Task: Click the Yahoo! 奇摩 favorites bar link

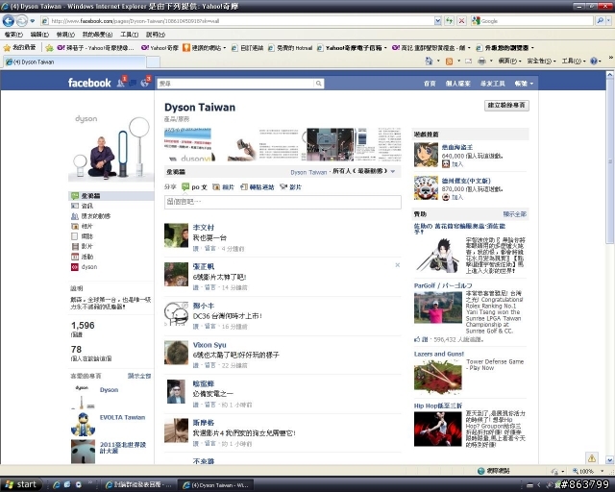Action: tap(160, 48)
